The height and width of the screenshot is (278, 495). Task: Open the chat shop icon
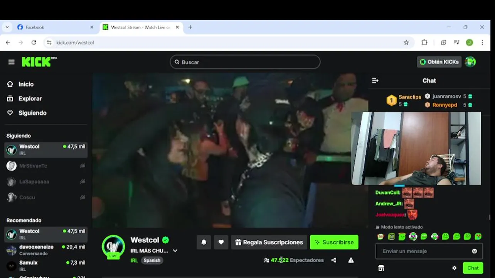381,268
